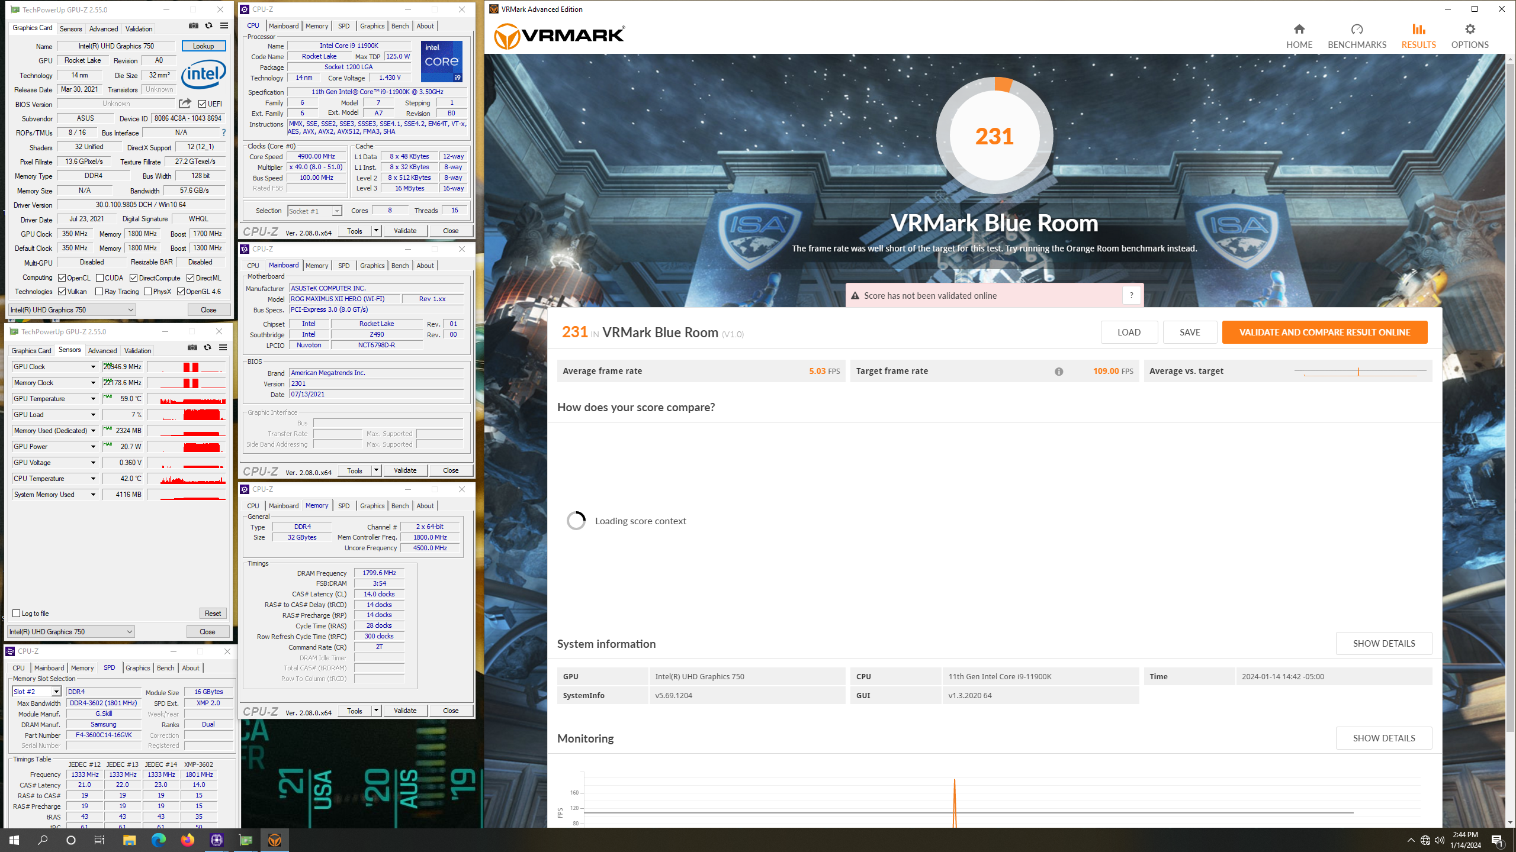
Task: Go to VRMark HOME
Action: point(1299,36)
